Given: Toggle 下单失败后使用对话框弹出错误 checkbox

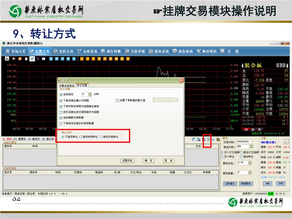Looking at the screenshot, I should (61, 107).
